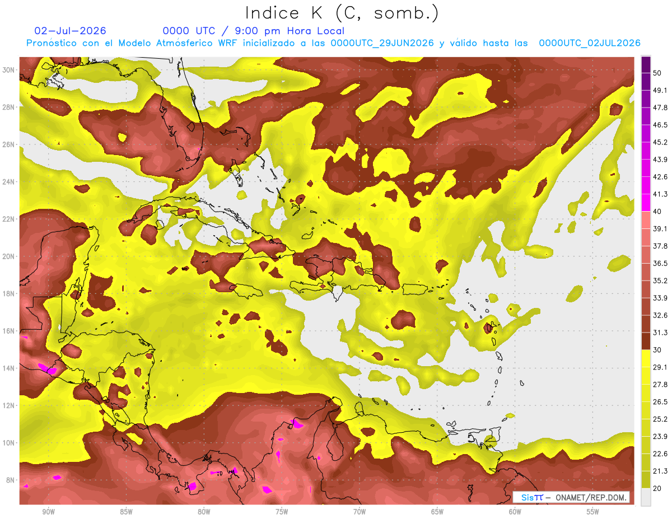
Task: Click the legend value 35.2
Action: tap(660, 280)
